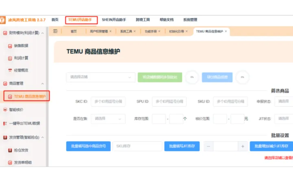Open the SHEIN开店助手 menu
The width and height of the screenshot is (293, 195).
114,19
